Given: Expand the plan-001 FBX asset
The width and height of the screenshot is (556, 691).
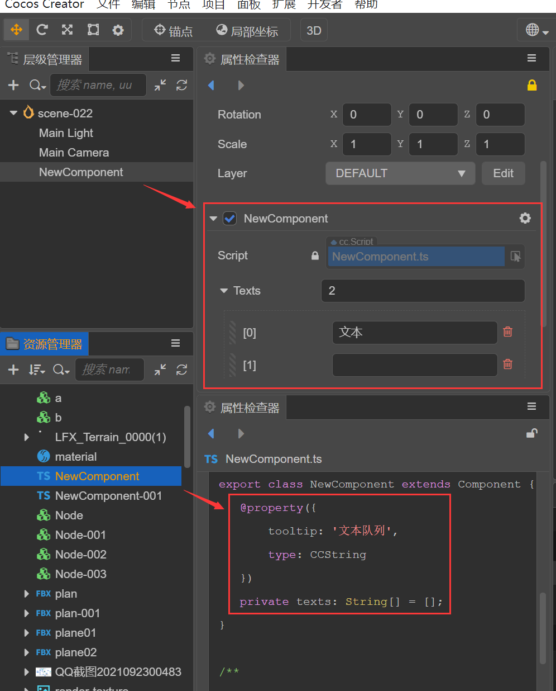Looking at the screenshot, I should pos(26,613).
